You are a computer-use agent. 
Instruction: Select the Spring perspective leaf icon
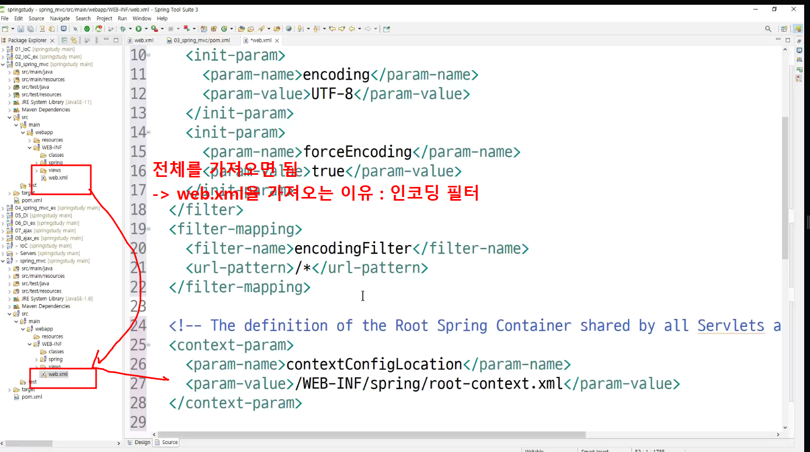797,29
